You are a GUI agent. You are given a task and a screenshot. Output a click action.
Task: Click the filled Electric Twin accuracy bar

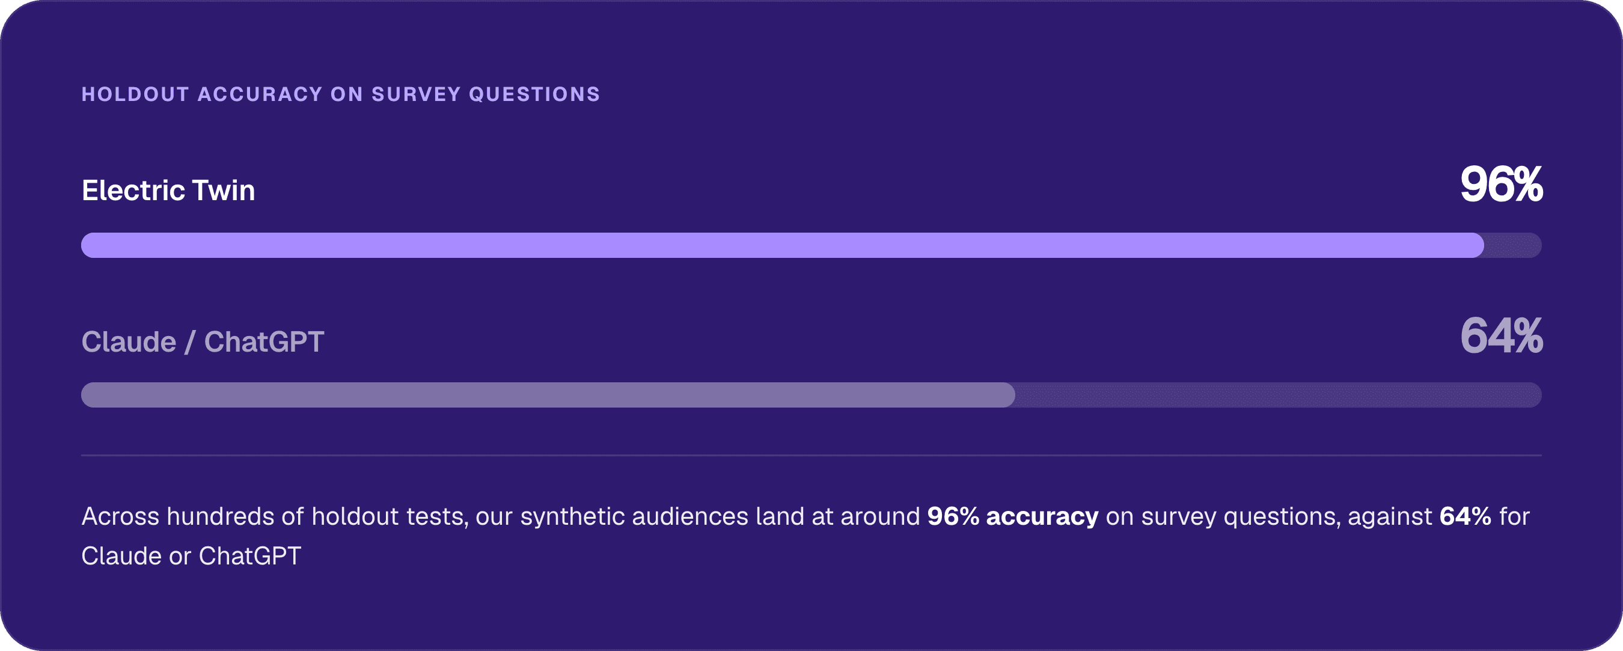coord(783,245)
